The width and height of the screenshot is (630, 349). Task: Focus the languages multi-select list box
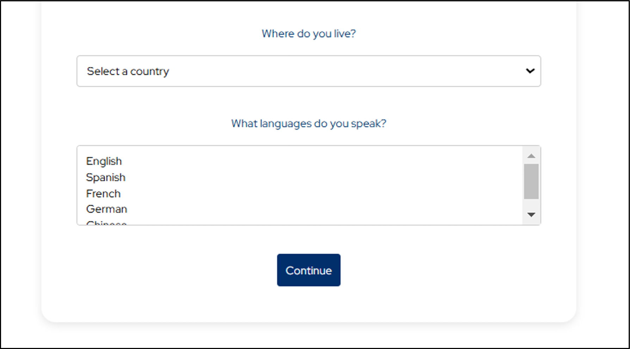300,185
